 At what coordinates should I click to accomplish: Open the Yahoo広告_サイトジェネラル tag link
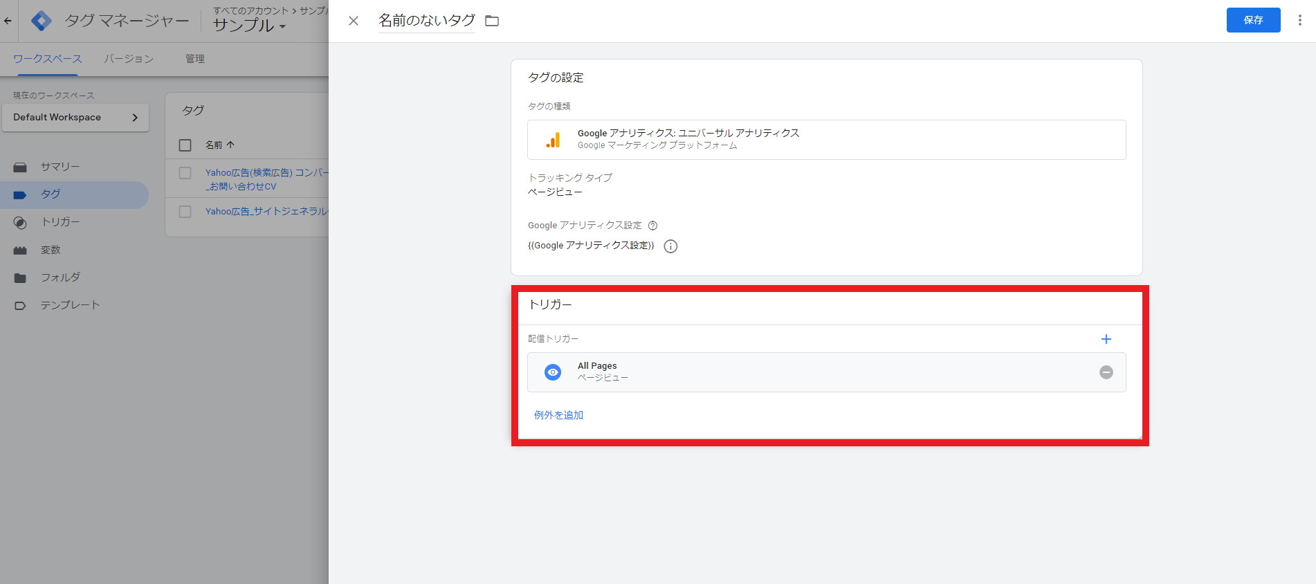coord(266,212)
